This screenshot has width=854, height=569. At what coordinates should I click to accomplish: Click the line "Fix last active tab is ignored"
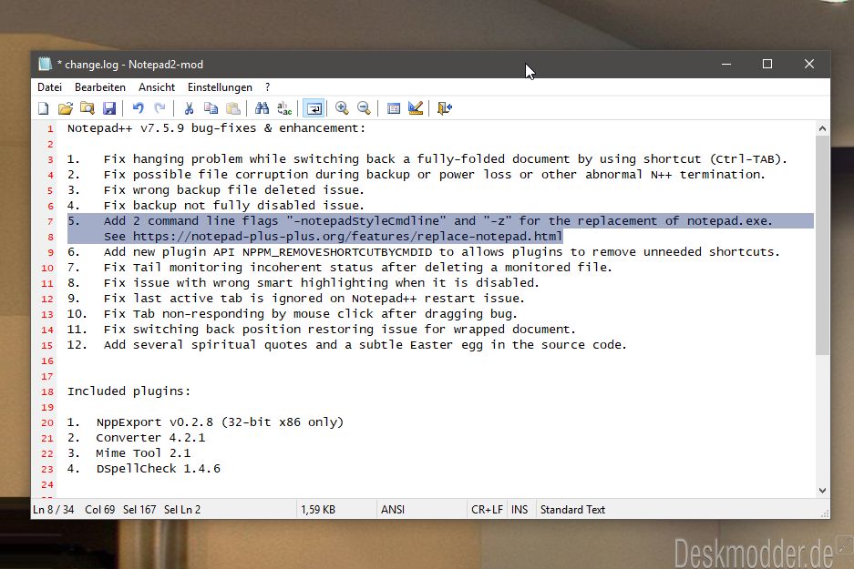295,299
